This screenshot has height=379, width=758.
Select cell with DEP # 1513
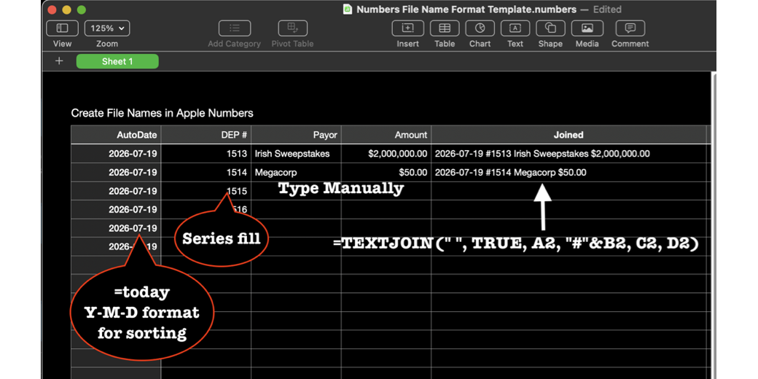(x=206, y=154)
